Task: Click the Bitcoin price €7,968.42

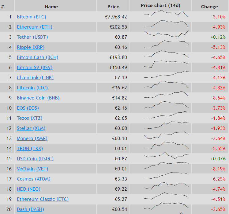Action: tap(116, 17)
